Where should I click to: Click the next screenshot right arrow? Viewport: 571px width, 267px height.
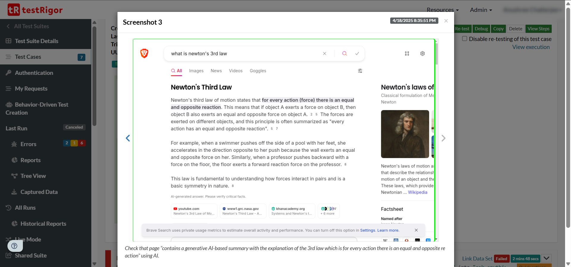[x=443, y=138]
